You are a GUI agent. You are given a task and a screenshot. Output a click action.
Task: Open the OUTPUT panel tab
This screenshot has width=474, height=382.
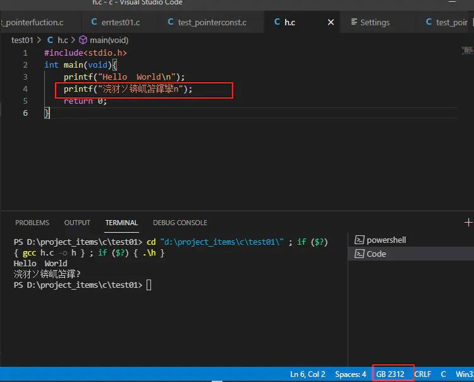tap(77, 223)
